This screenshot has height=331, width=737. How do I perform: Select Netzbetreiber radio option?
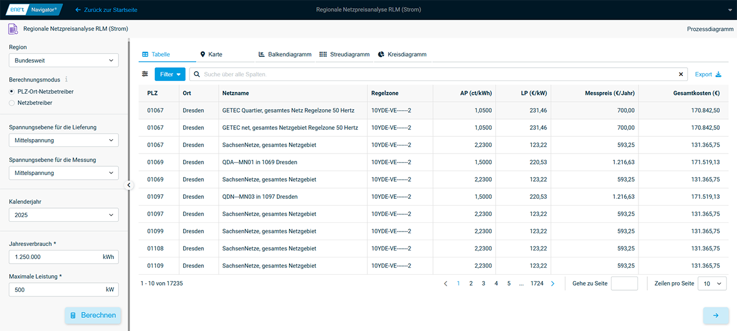(x=12, y=103)
